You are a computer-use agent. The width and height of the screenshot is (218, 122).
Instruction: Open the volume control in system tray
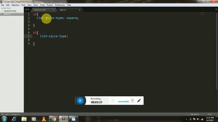point(198,119)
